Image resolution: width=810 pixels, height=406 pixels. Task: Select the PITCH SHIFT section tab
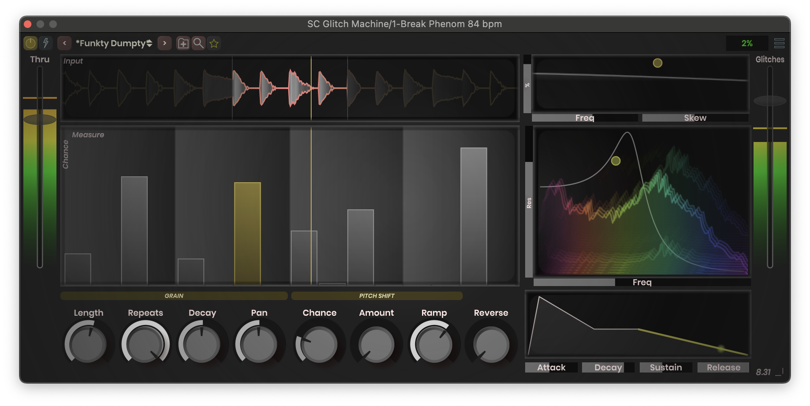(377, 296)
